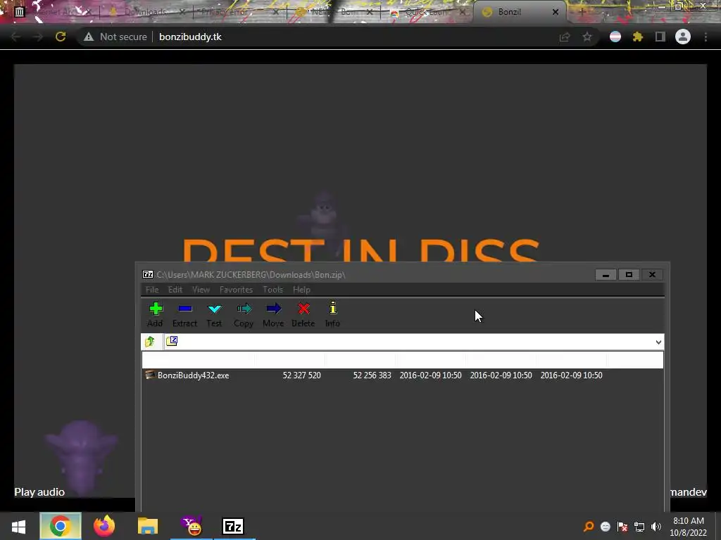Open the Edit menu in 7-Zip

[x=175, y=290]
